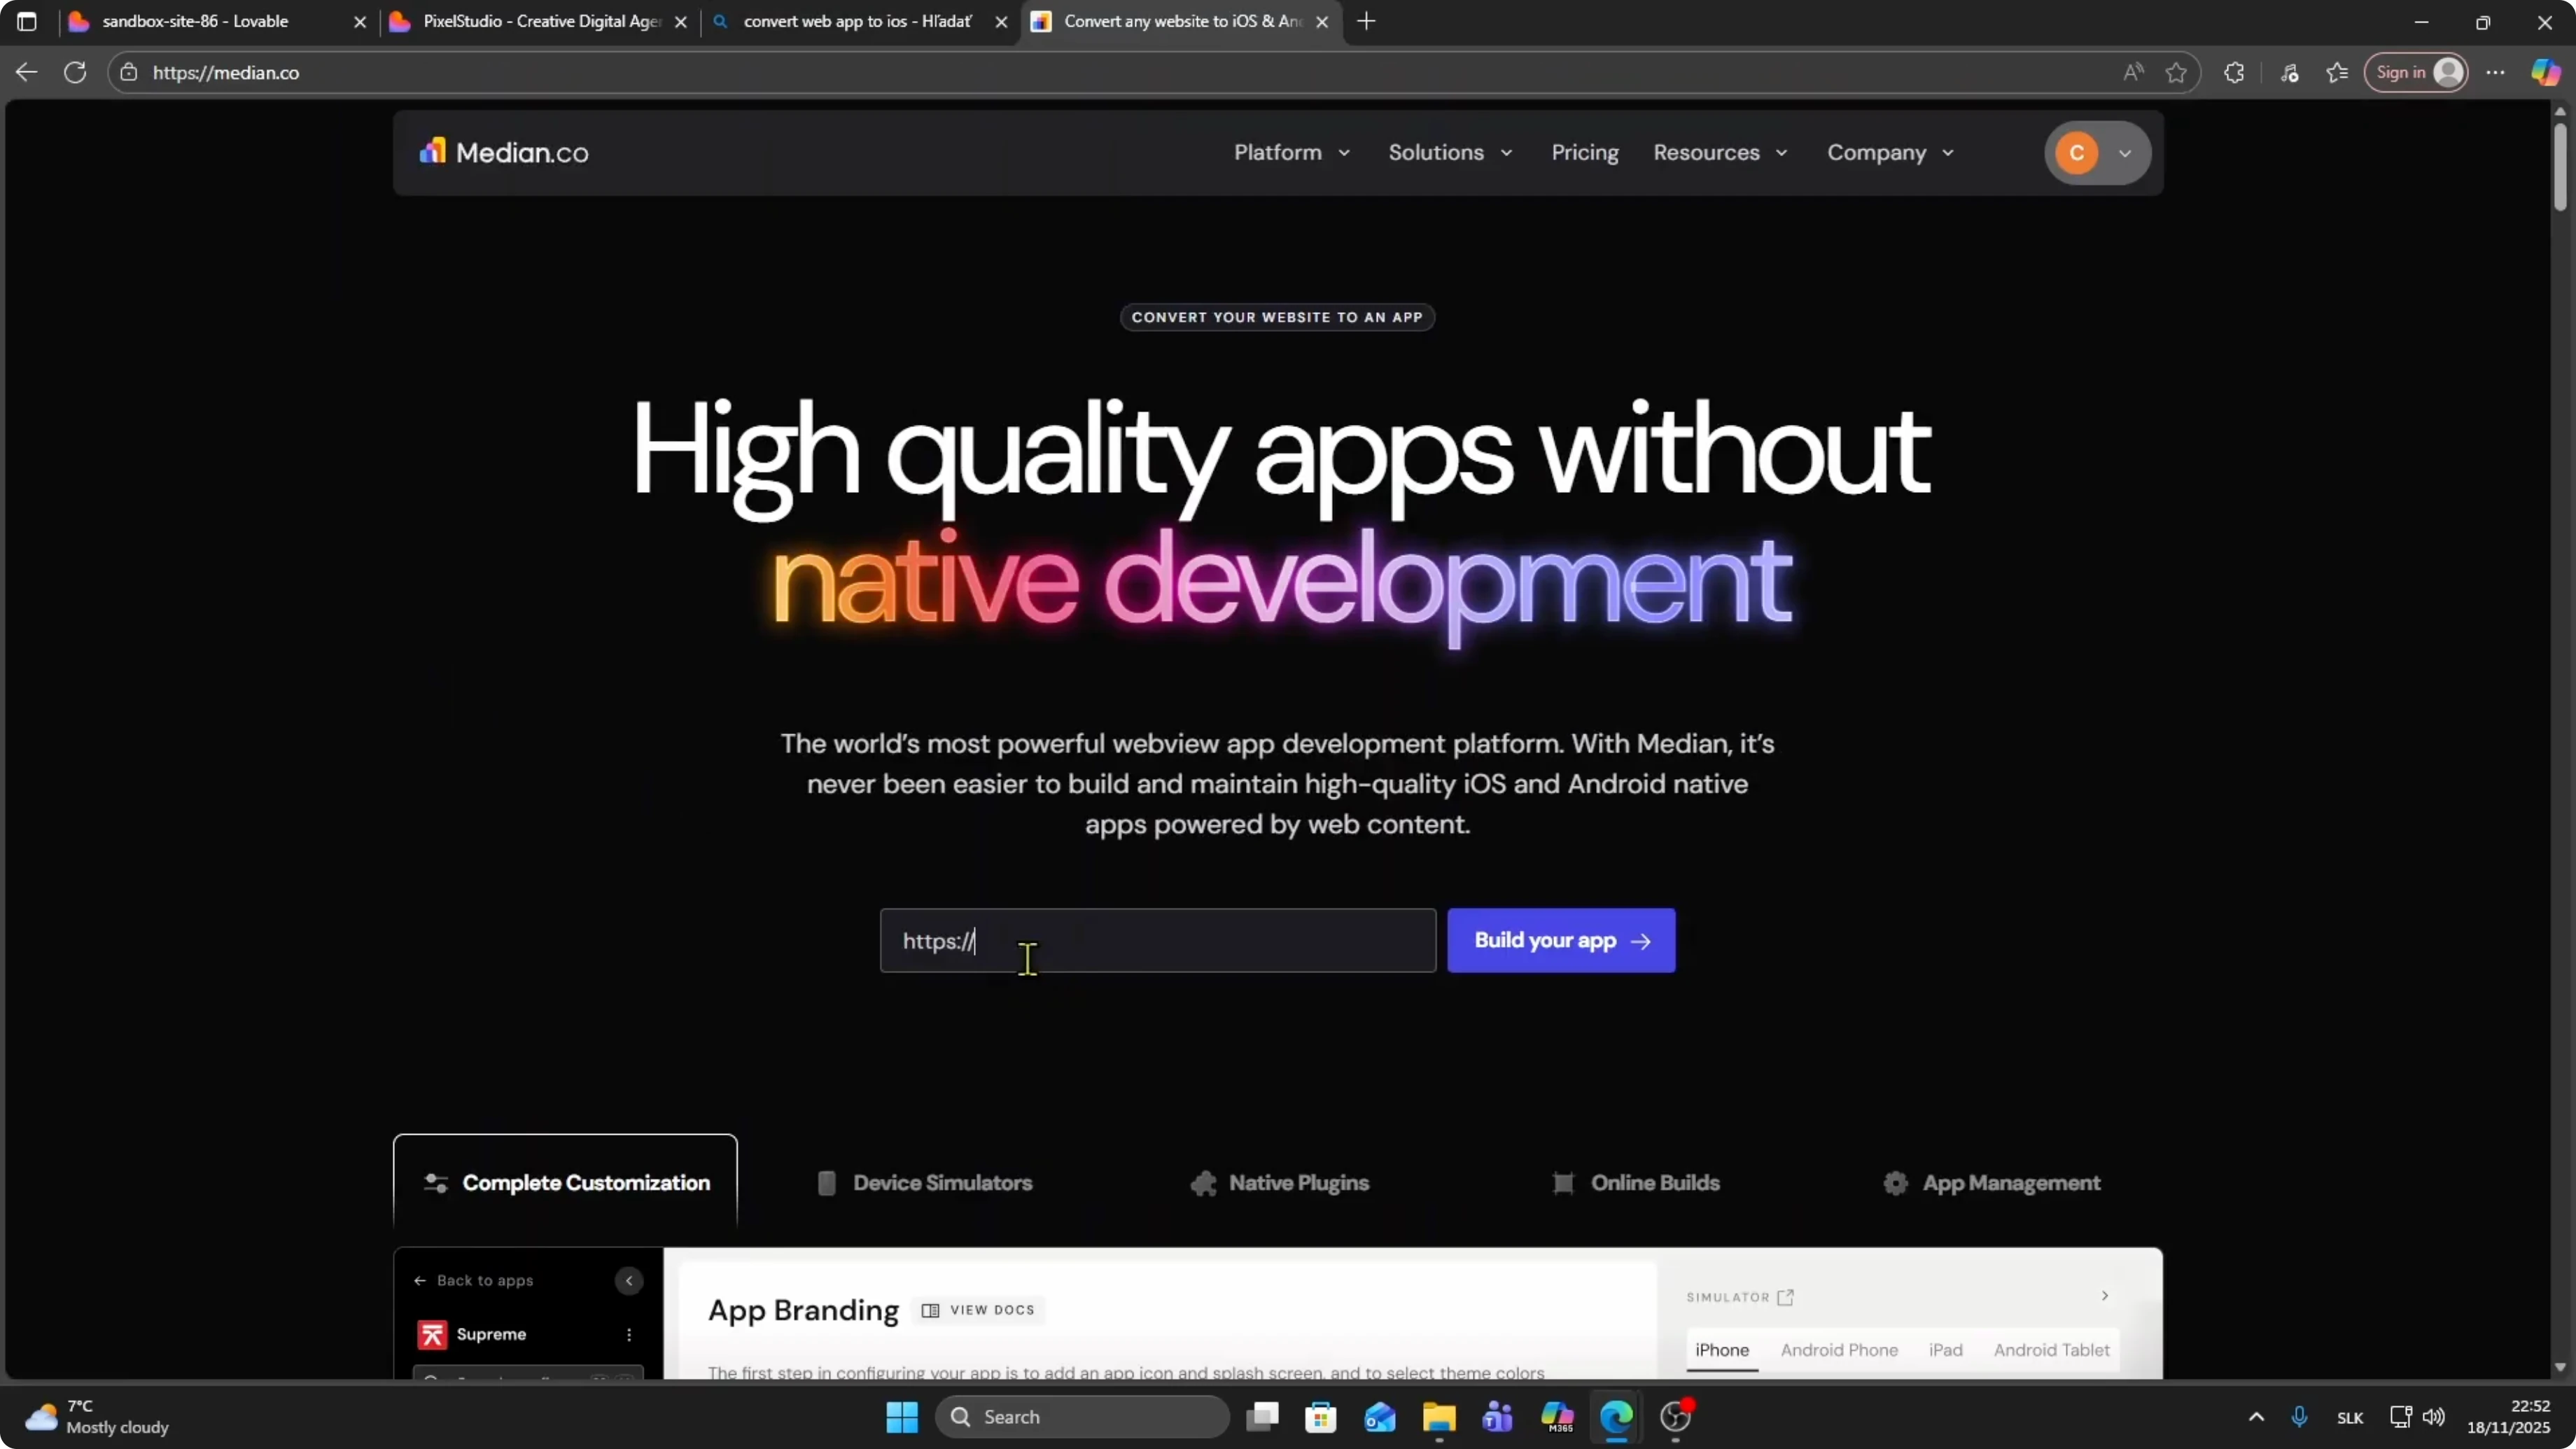Click the system tray microphone icon
Screen dimensions: 2576x1449
[x=2299, y=1416]
